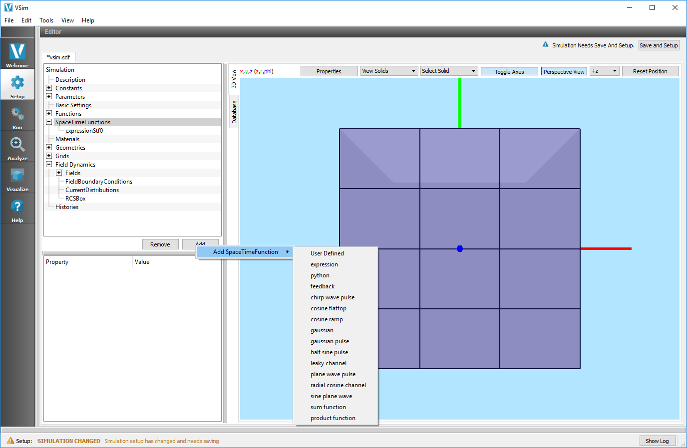Viewport: 687px width, 448px height.
Task: Choose gaussian pulse from the submenu
Action: 330,341
